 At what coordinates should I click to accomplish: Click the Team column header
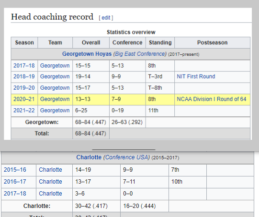tap(55, 42)
